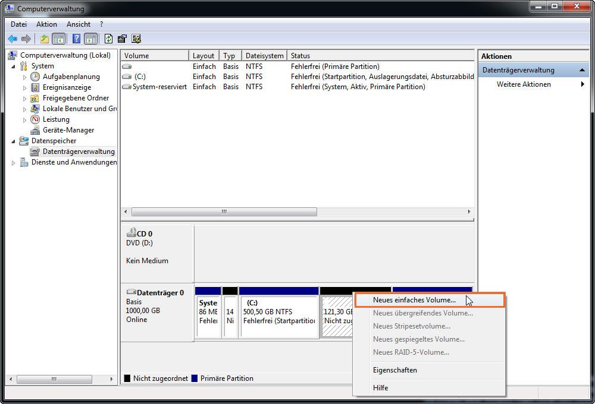Toggle the action pane toolbar icon
The width and height of the screenshot is (595, 404).
(x=90, y=39)
